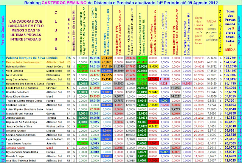Click the Rosa Kikue Mitake name cell
This screenshot has height=163, width=242.
tap(26, 96)
